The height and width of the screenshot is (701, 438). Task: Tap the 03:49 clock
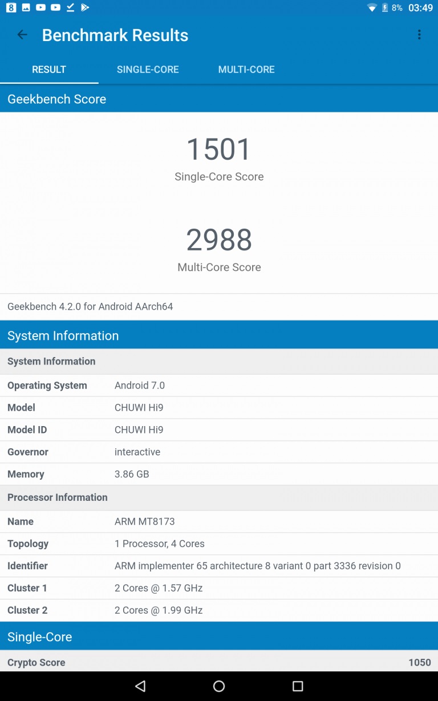[421, 8]
